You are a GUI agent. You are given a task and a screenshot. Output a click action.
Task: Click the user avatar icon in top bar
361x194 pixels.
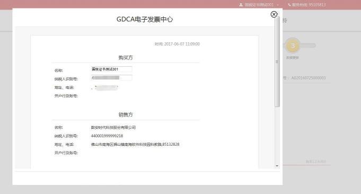point(241,5)
